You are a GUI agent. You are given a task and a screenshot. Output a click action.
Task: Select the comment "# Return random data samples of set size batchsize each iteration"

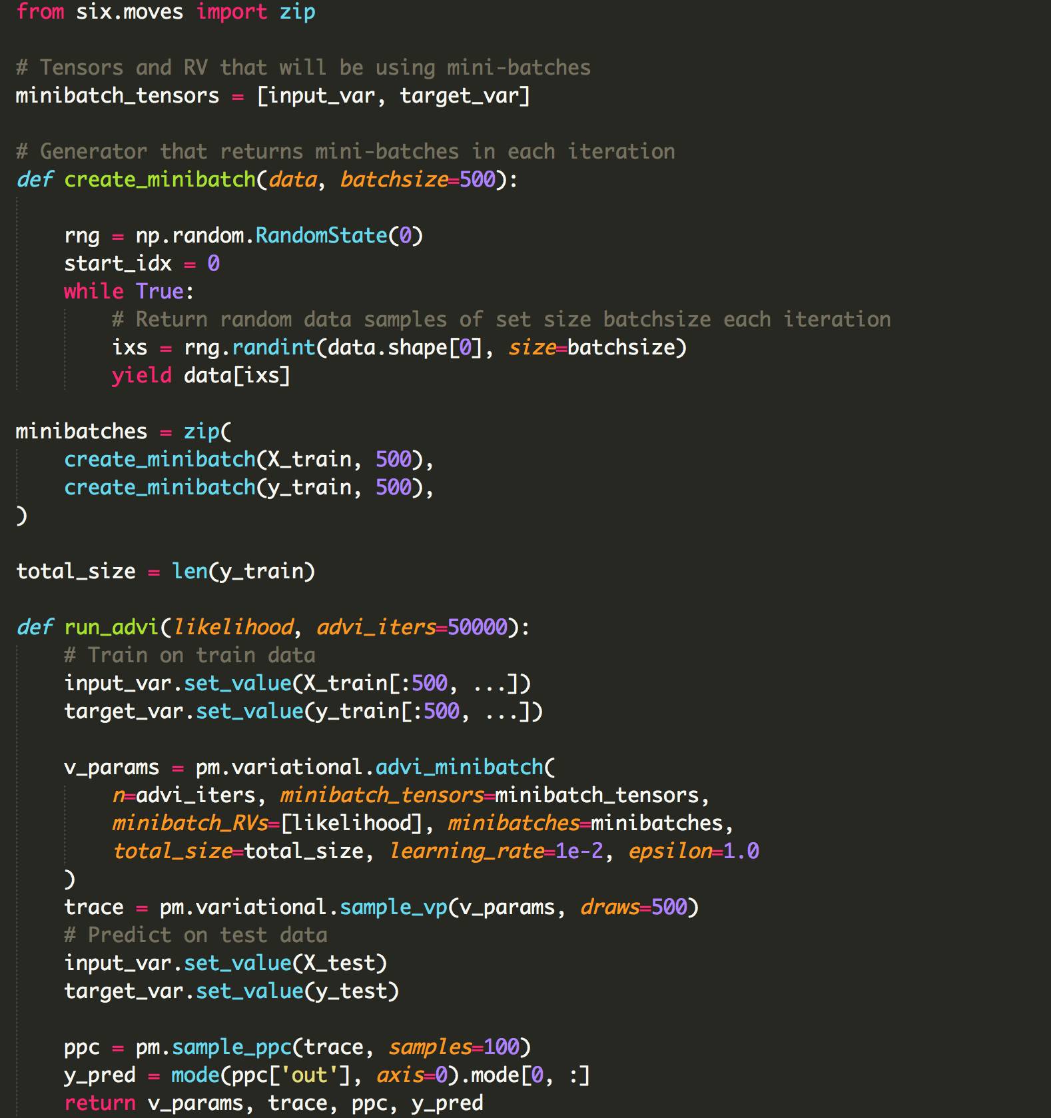(501, 320)
